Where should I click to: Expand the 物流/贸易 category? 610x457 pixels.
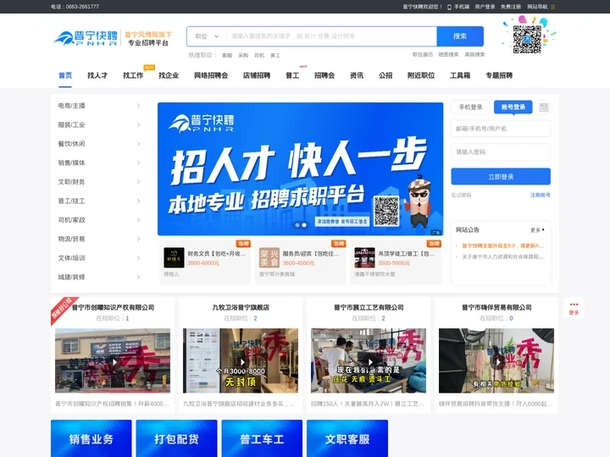click(99, 239)
